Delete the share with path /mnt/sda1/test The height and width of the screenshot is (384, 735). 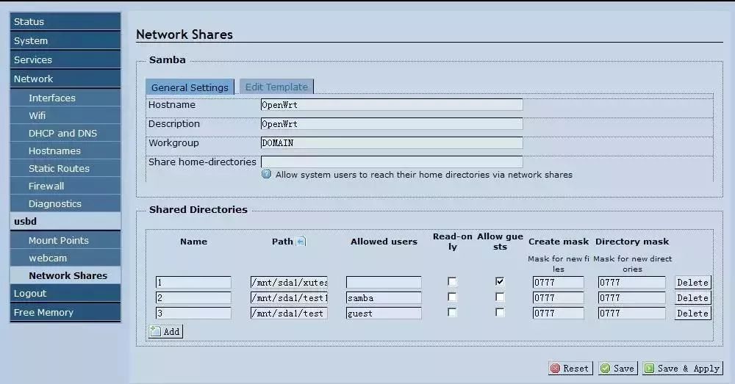pos(692,314)
